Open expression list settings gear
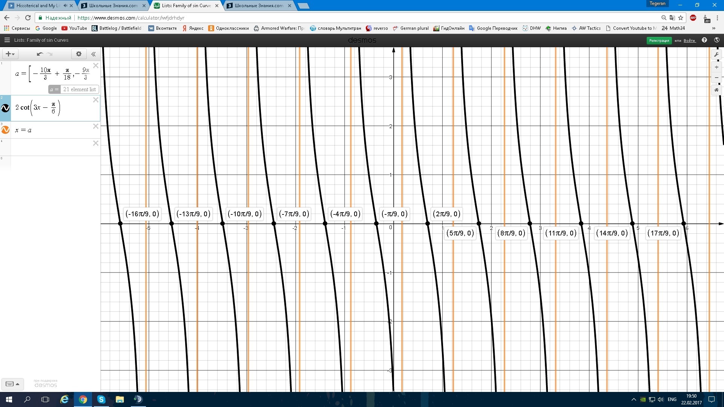This screenshot has width=724, height=407. tap(78, 54)
